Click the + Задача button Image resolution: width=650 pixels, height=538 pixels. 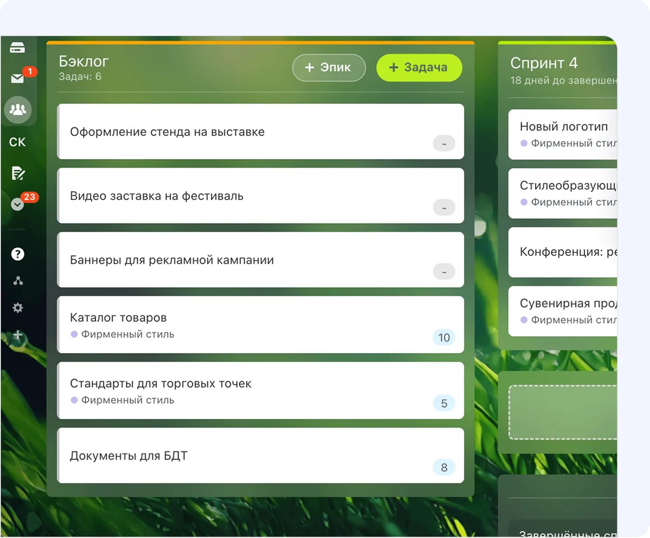(419, 68)
